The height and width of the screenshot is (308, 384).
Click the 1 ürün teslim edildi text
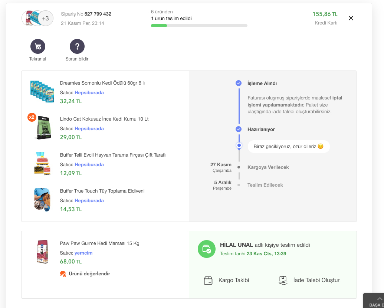(171, 19)
